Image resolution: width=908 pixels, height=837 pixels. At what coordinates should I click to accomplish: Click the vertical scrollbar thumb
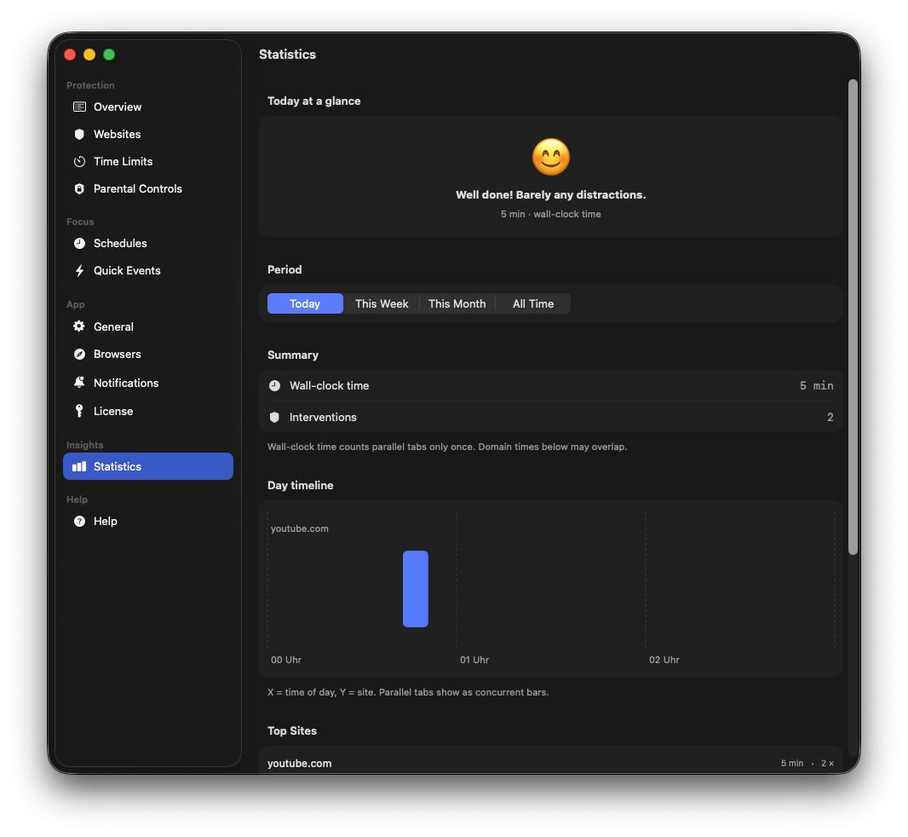coord(853,317)
